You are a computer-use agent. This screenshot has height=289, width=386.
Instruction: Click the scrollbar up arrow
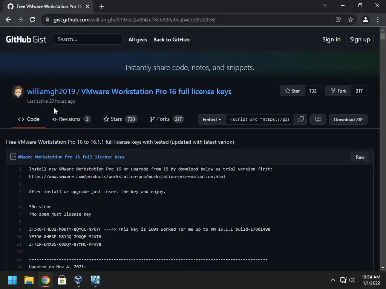click(x=383, y=30)
